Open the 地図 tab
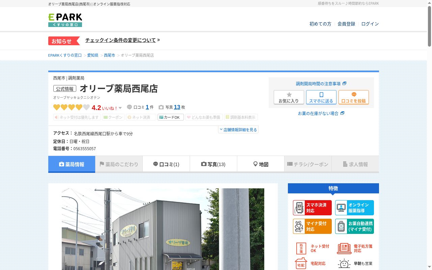 click(261, 164)
